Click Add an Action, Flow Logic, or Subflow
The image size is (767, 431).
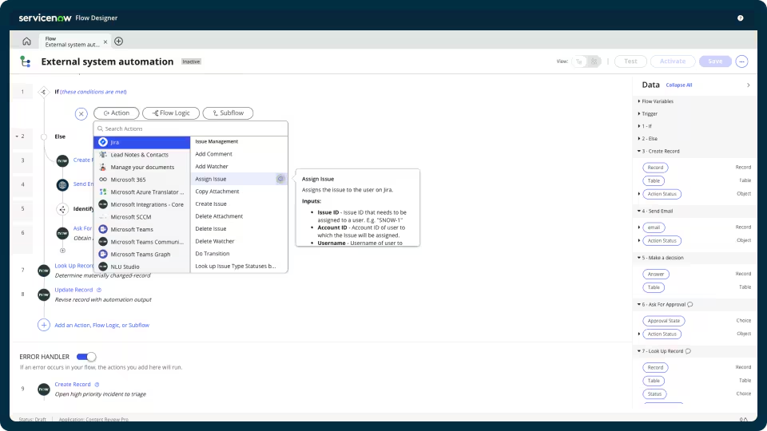click(101, 325)
